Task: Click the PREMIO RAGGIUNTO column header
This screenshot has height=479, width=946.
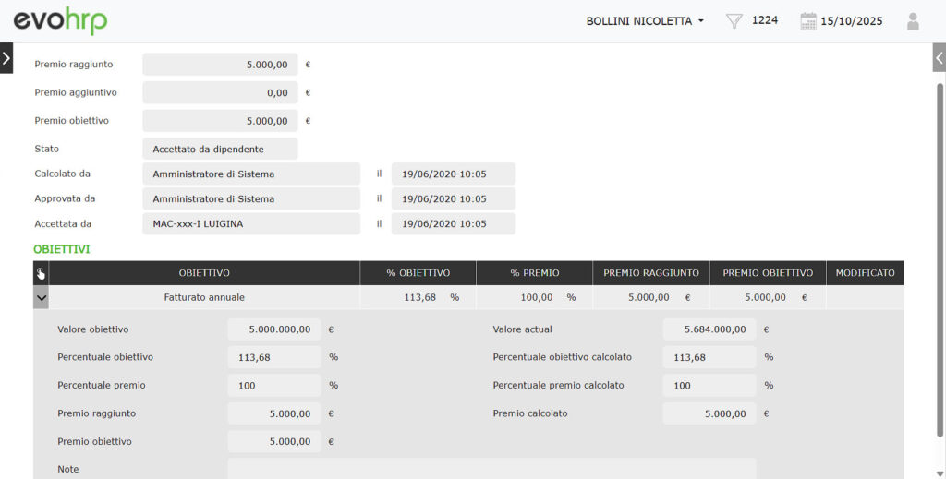Action: pos(650,273)
